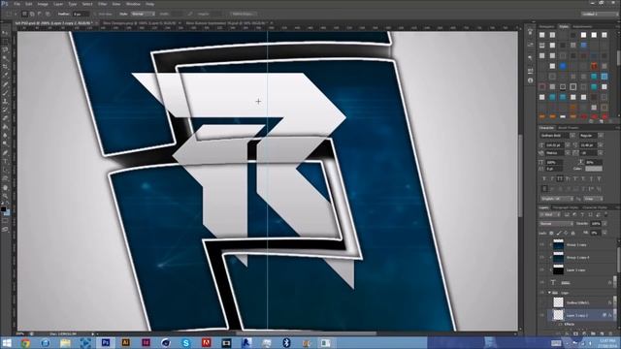
Task: Open the Image menu
Action: (43, 4)
